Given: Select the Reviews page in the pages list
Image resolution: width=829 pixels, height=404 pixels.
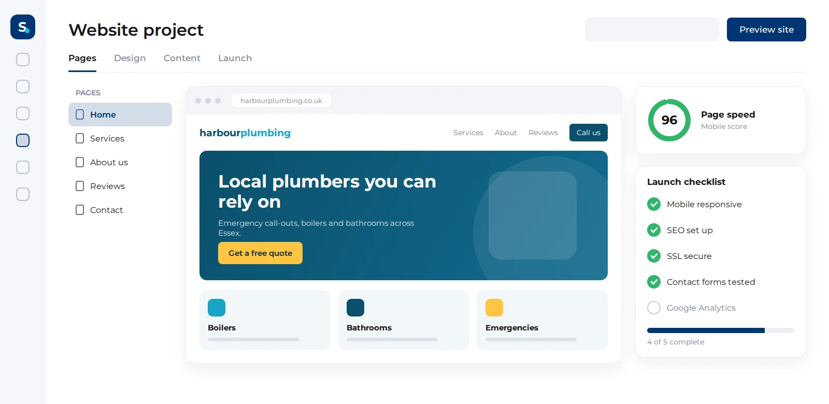Looking at the screenshot, I should click(120, 186).
